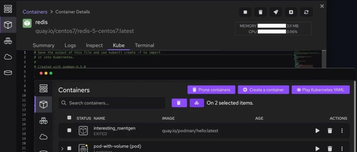The image size is (357, 152).
Task: Open the interesting_roentgen container name
Action: 114,128
